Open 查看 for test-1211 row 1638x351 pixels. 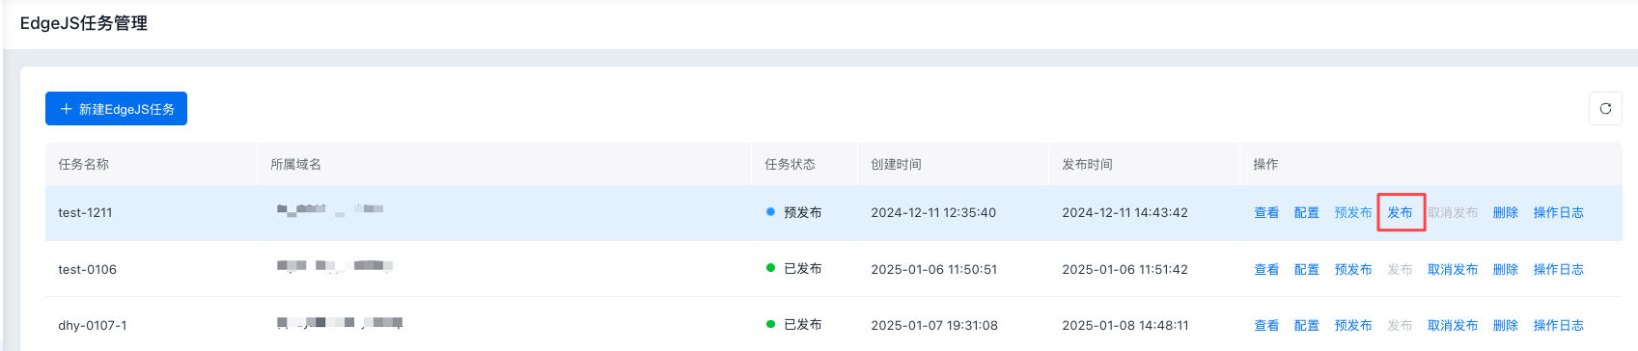tap(1266, 213)
